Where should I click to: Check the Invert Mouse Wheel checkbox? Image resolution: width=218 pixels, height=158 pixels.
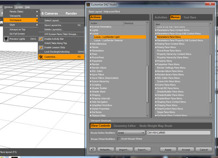tap(119, 139)
